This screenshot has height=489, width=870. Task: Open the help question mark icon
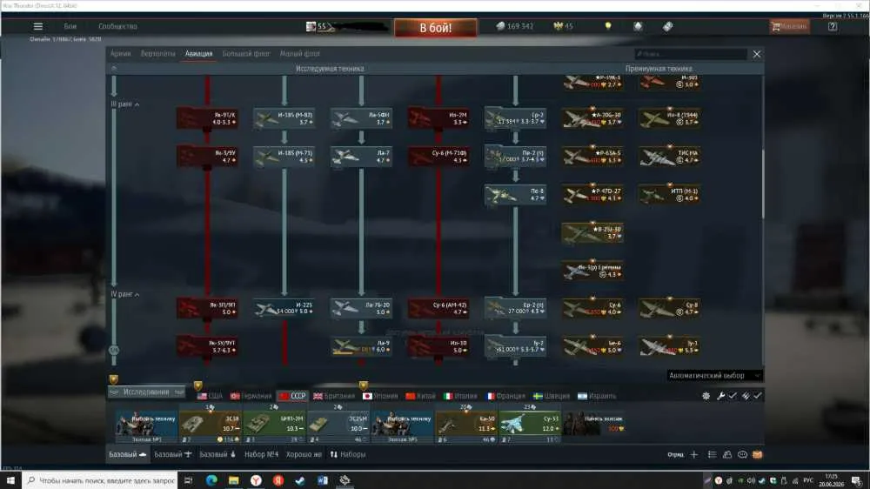pos(833,26)
